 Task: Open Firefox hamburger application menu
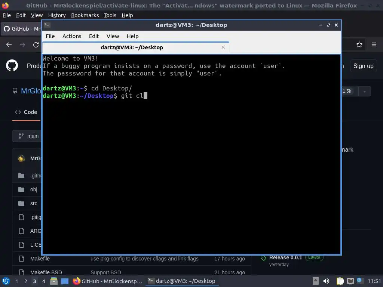tap(374, 44)
